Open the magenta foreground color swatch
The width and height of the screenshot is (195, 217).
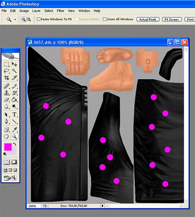point(8,147)
